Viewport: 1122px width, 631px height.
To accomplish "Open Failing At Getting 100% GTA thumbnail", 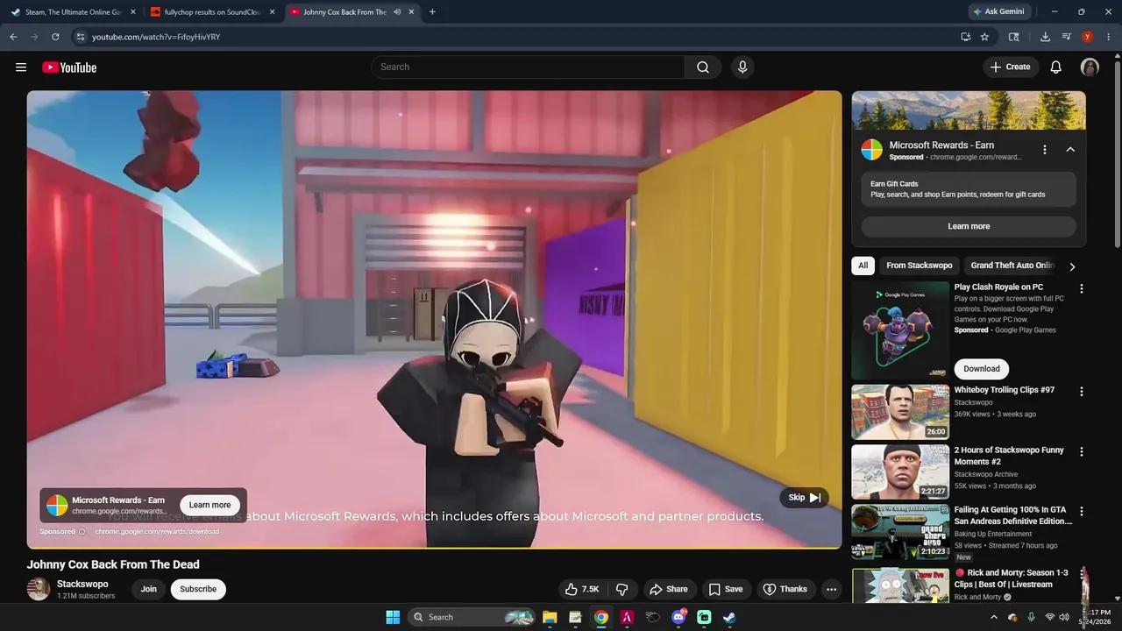I will [900, 532].
